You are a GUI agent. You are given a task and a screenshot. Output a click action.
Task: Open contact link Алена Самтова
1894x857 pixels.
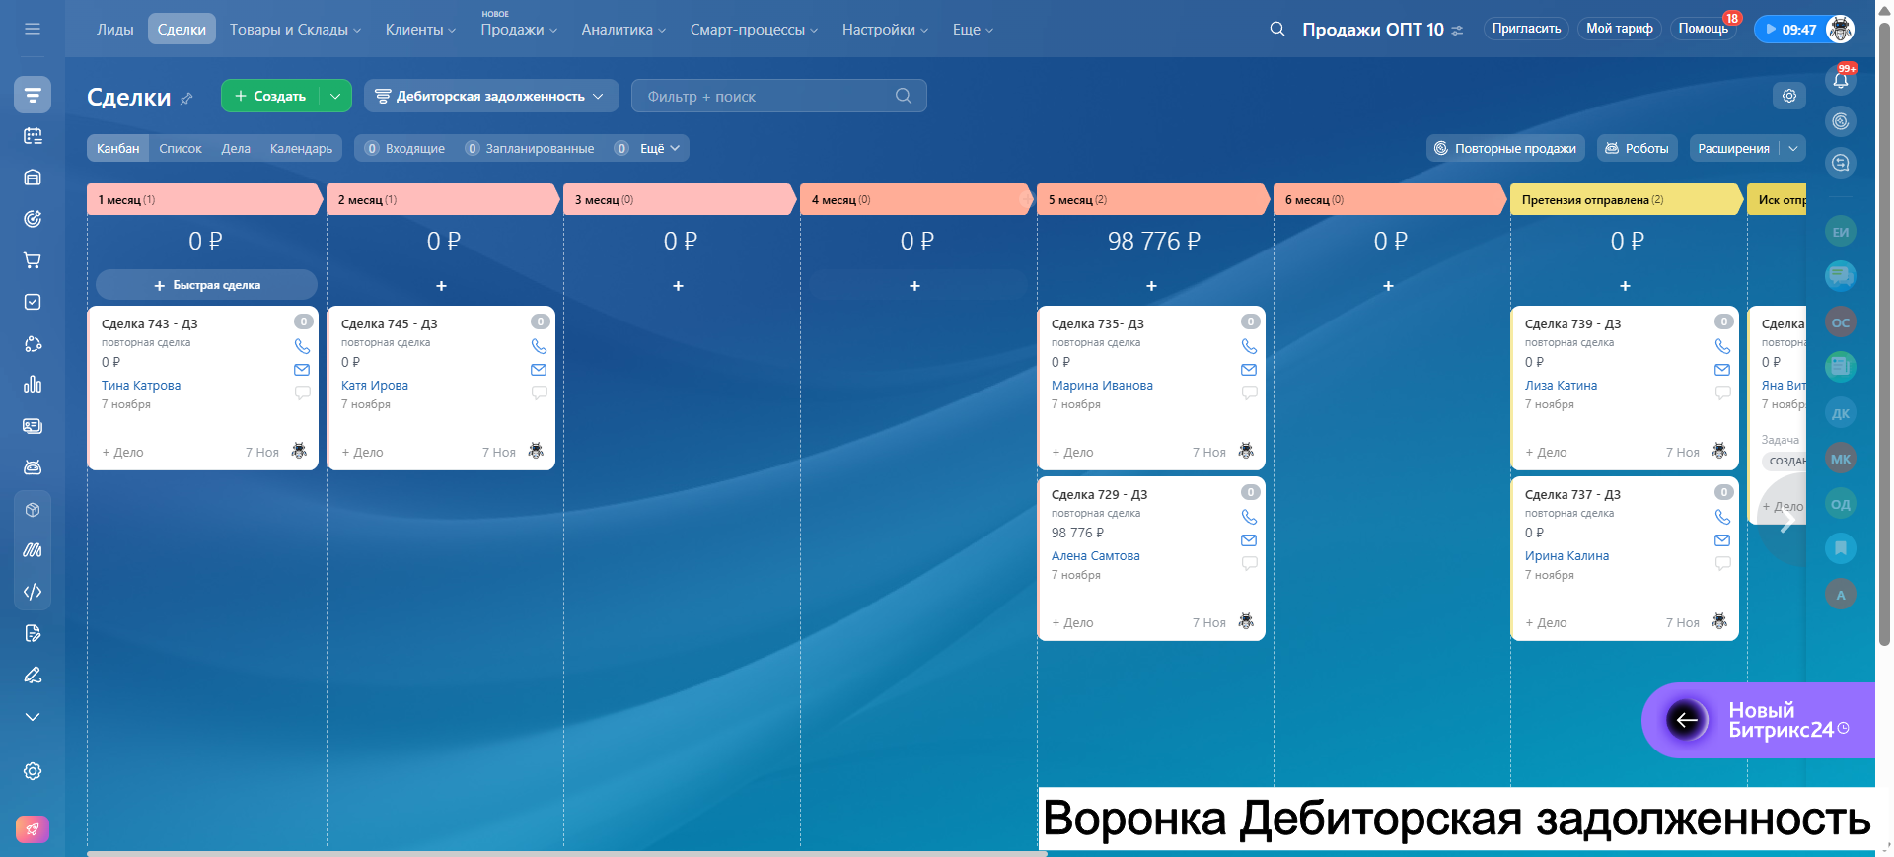(1096, 556)
